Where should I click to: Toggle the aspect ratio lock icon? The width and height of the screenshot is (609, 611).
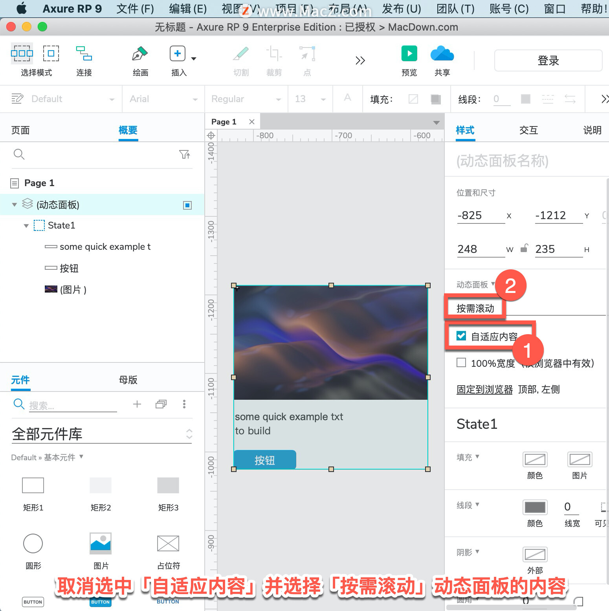pos(524,248)
